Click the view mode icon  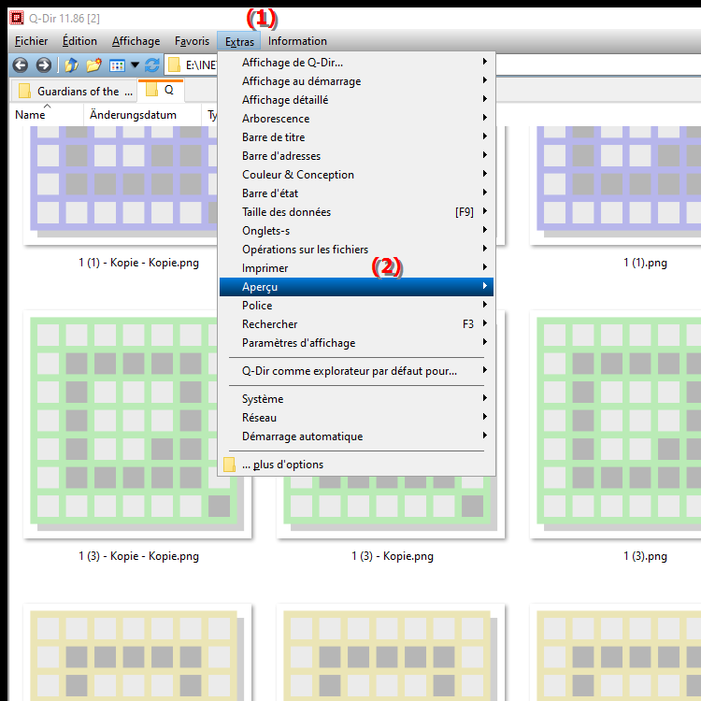(x=117, y=65)
